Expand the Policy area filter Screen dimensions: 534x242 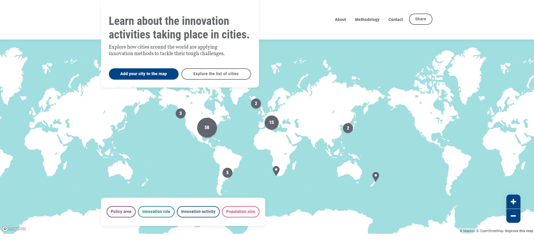pos(121,212)
